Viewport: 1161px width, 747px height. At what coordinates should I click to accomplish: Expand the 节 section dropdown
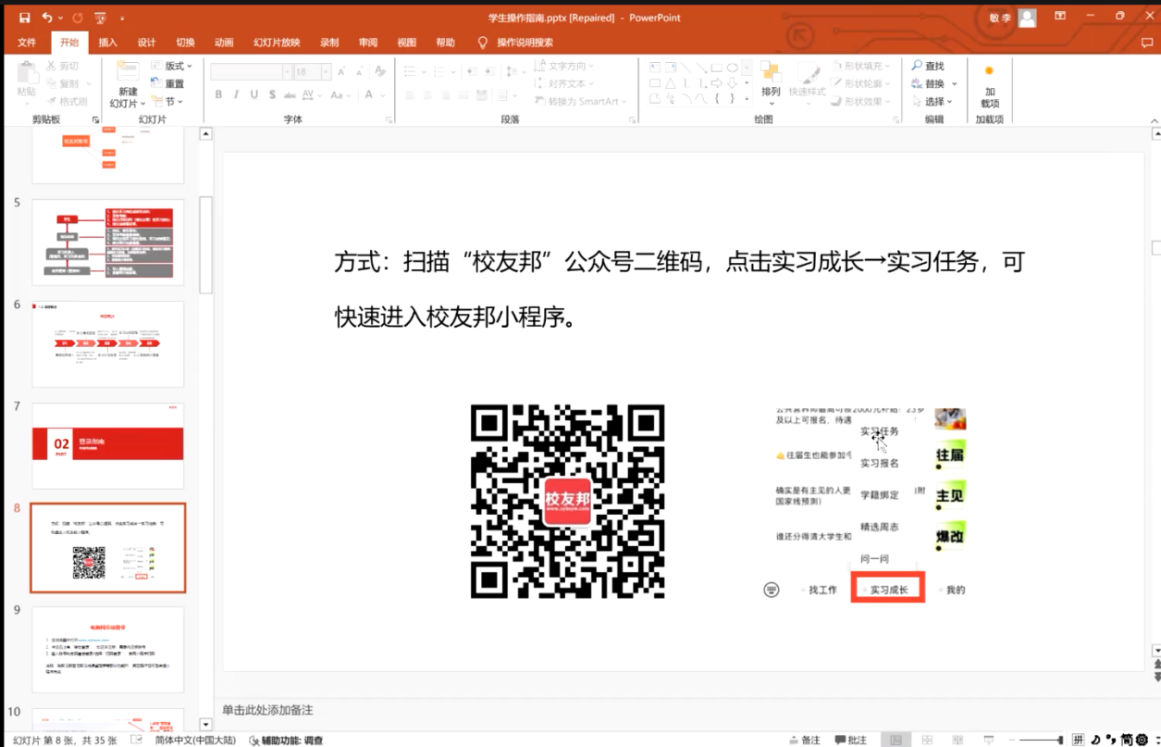(168, 102)
